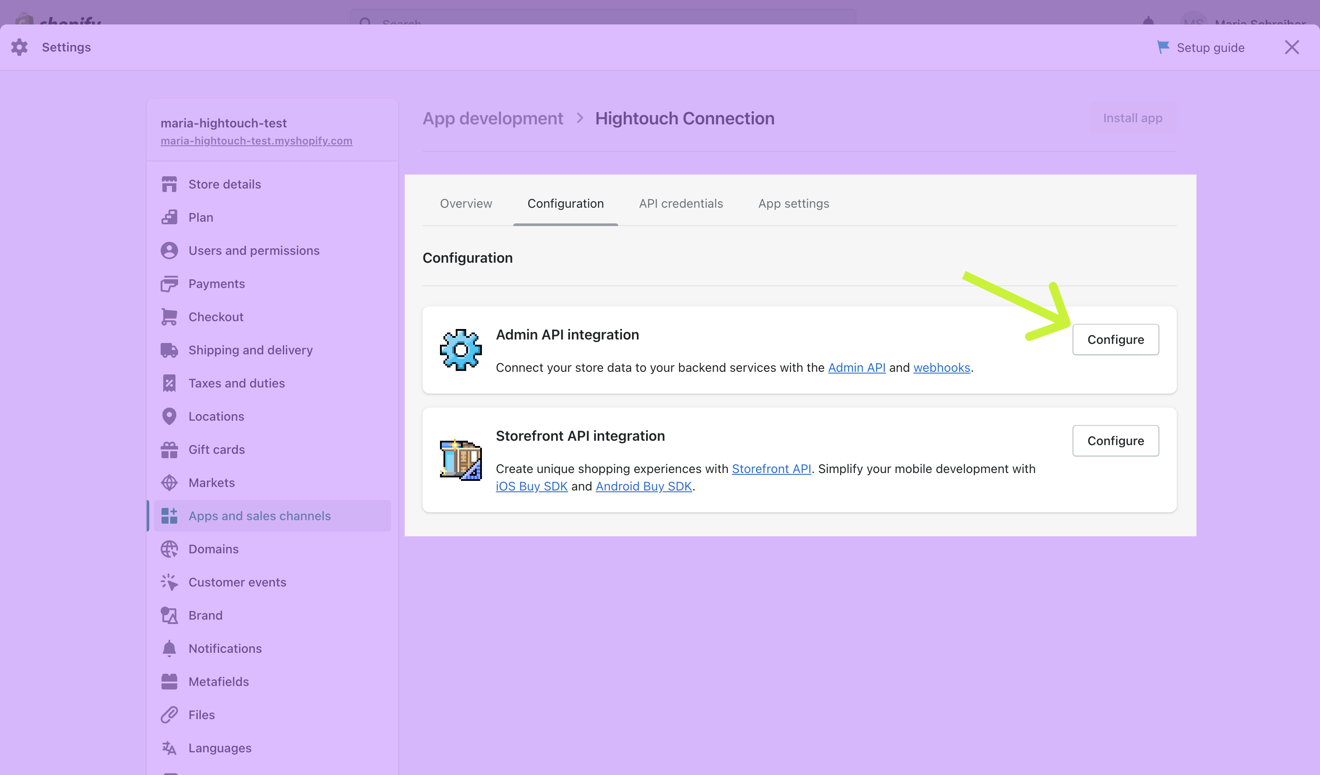Follow the webhooks hyperlink

(941, 367)
